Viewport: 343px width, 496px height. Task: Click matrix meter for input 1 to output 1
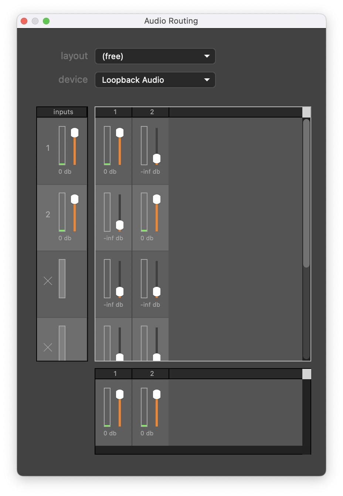tap(107, 146)
